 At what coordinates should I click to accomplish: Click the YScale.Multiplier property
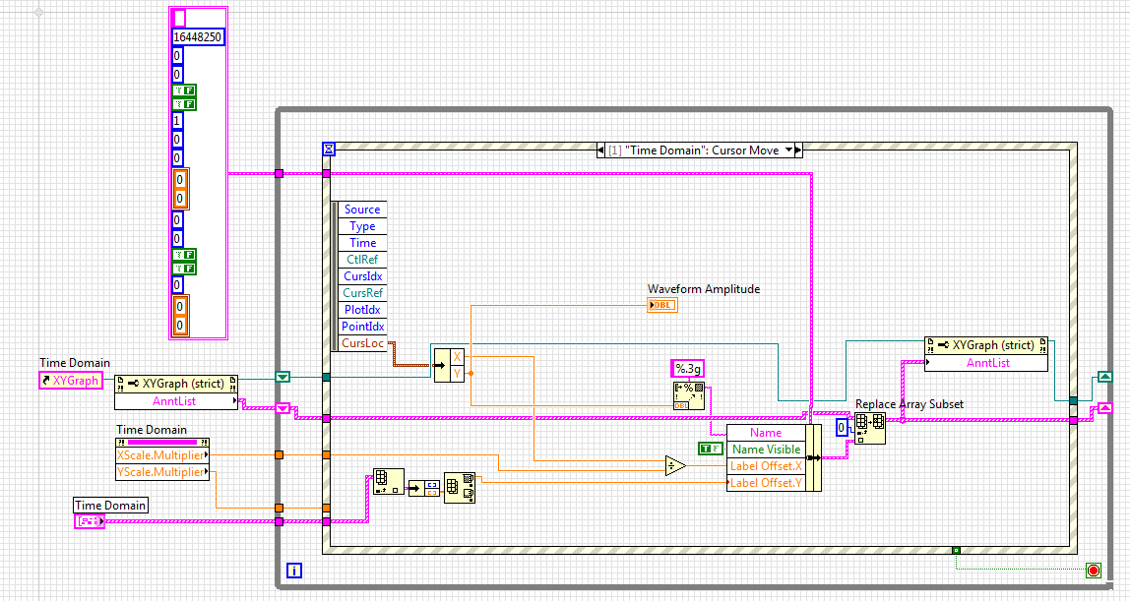pos(162,472)
